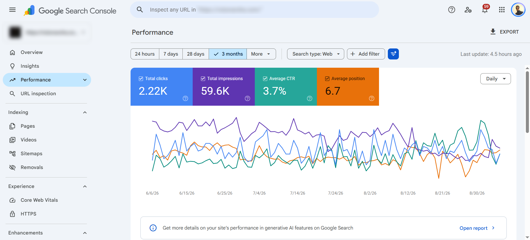Uncheck the Total clicks checkbox
This screenshot has width=530, height=240.
tap(141, 79)
